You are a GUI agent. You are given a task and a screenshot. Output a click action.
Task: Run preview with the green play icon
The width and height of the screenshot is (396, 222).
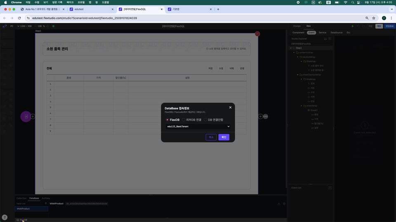click(x=353, y=26)
